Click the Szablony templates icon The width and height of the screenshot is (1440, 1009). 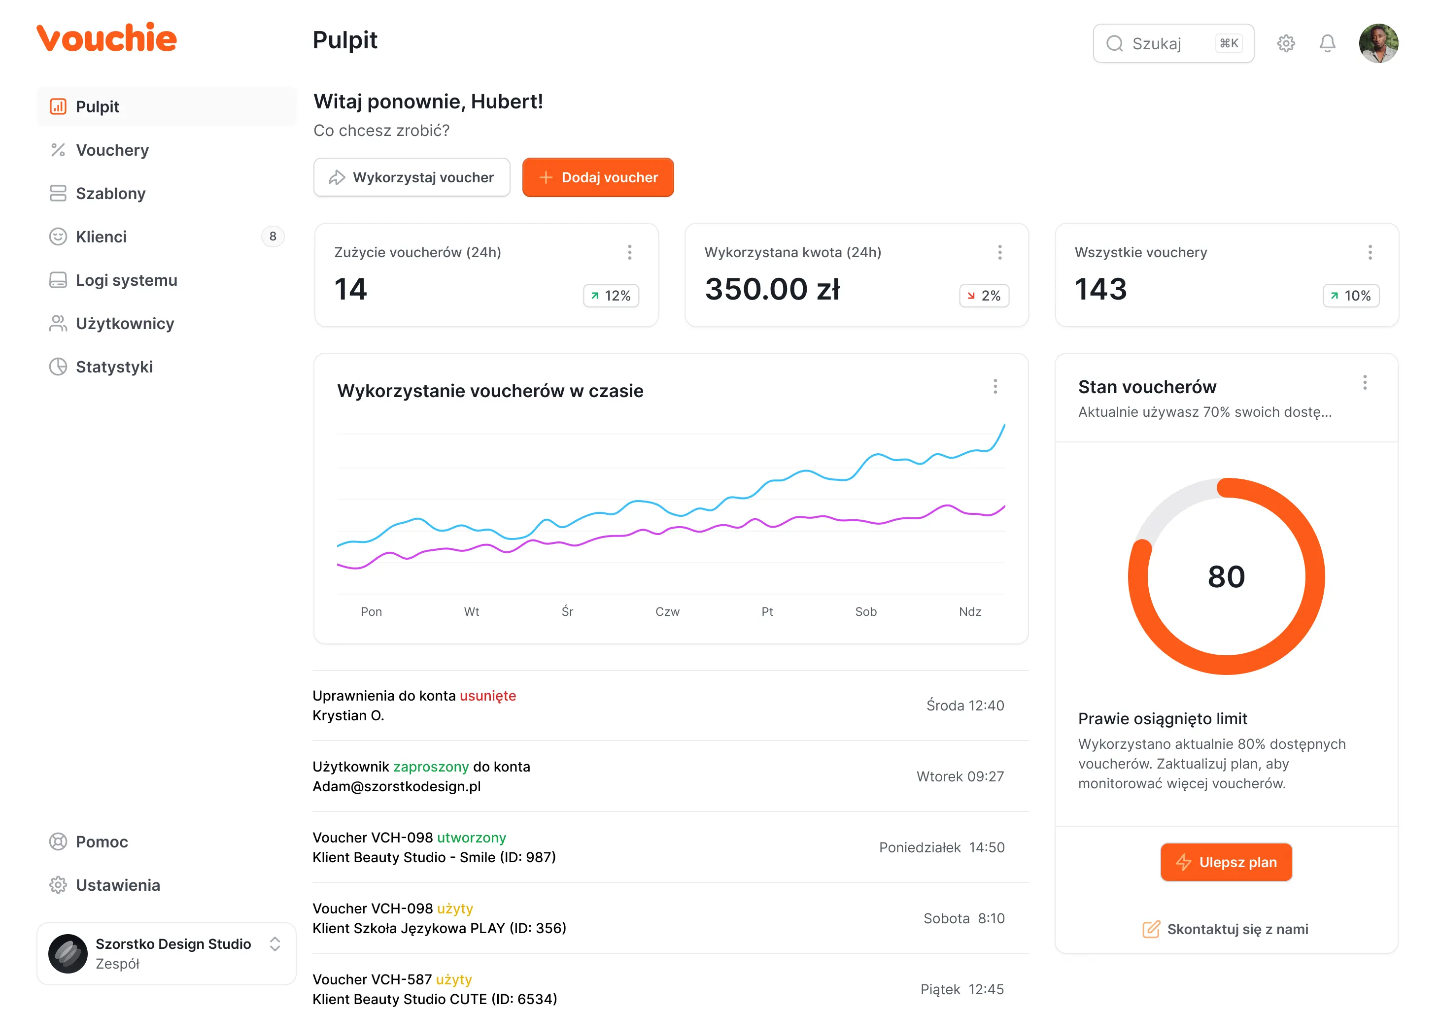pos(58,193)
